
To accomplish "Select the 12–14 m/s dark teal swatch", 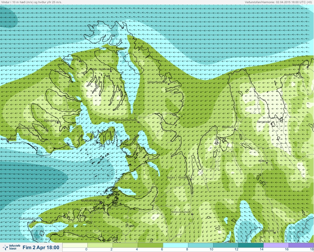I will [251, 245].
